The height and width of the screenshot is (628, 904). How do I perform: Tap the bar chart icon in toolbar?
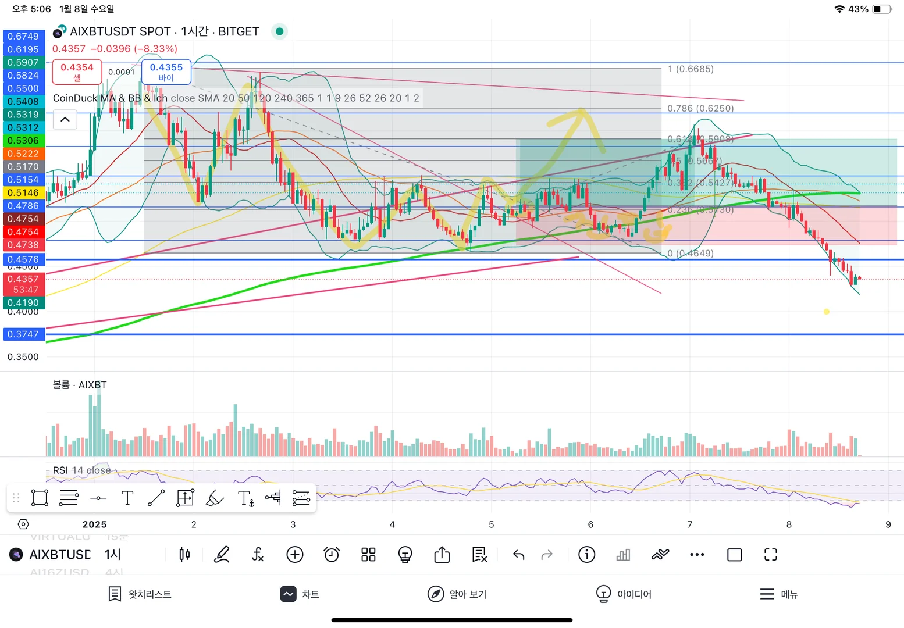623,555
